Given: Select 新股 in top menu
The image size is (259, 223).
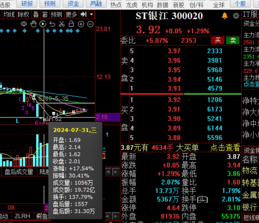Looking at the screenshot, I should pos(178,5).
